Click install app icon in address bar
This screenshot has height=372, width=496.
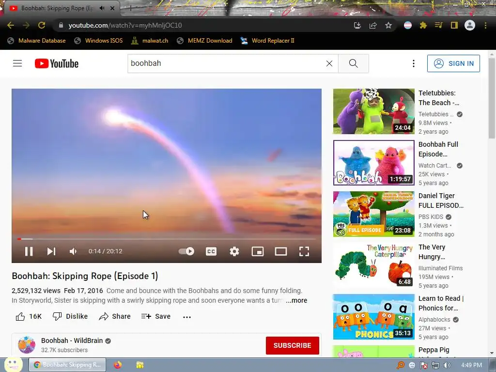(x=357, y=25)
